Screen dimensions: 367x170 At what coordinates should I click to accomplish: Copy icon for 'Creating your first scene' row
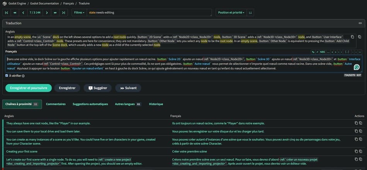point(356,151)
